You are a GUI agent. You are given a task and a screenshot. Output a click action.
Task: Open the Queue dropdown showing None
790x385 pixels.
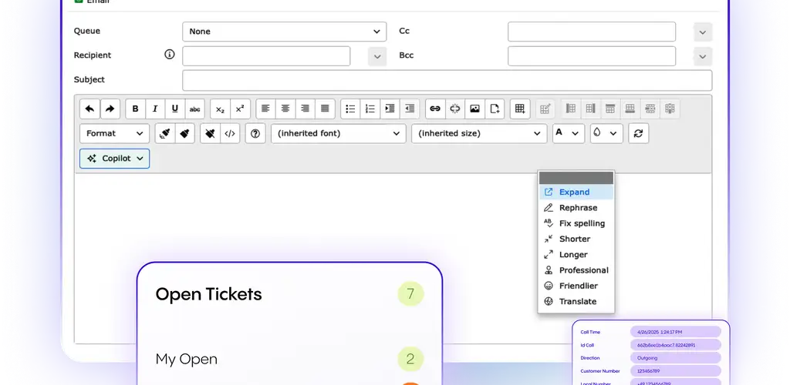[284, 32]
